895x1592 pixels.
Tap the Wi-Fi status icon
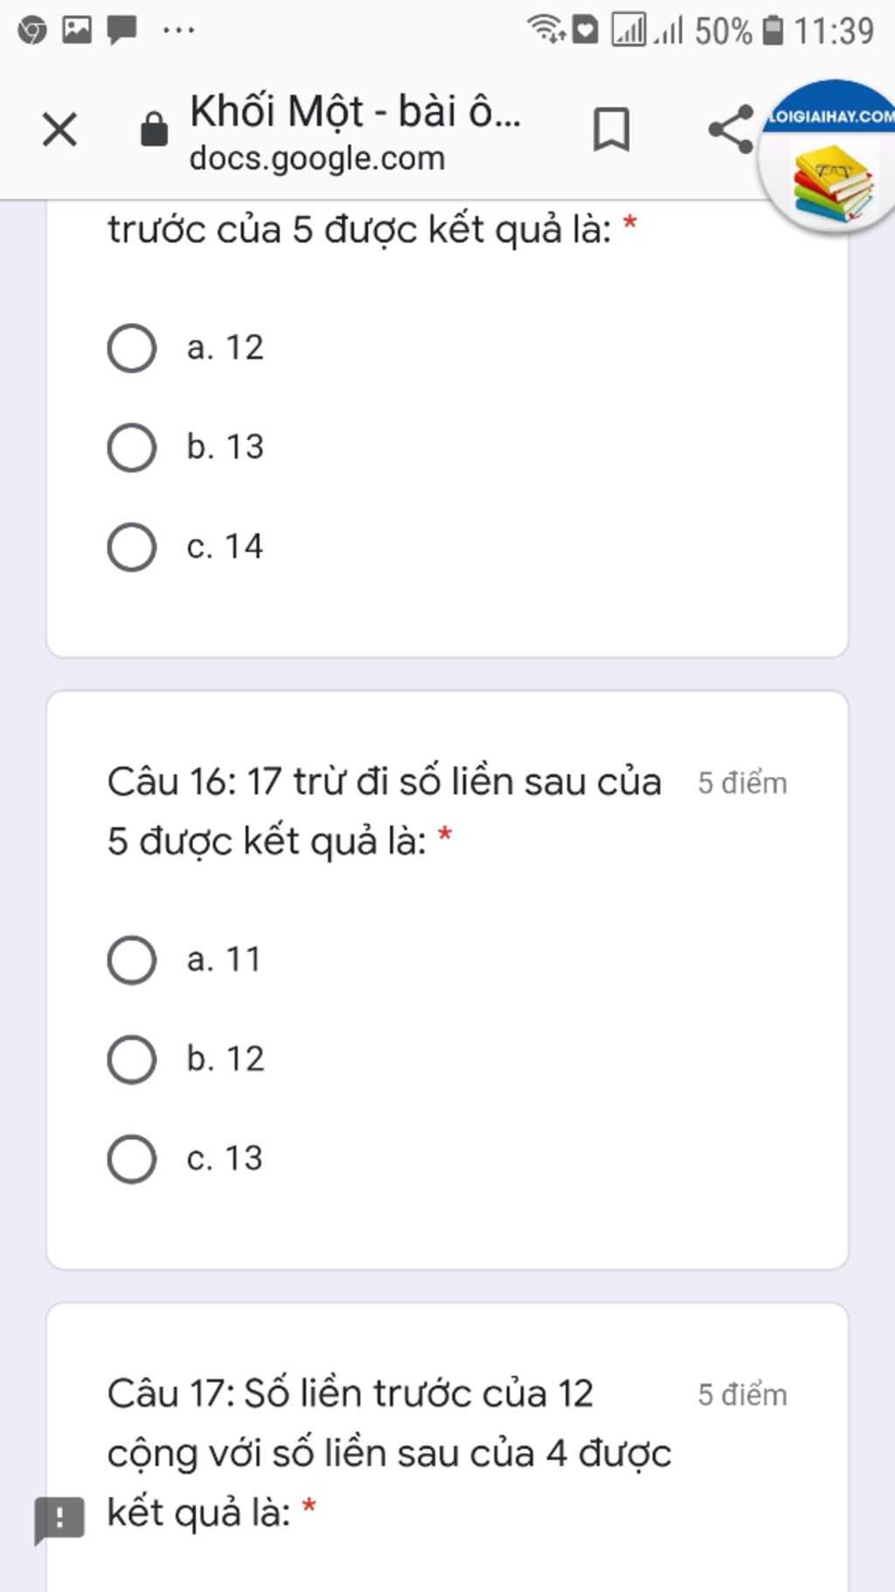pyautogui.click(x=547, y=29)
